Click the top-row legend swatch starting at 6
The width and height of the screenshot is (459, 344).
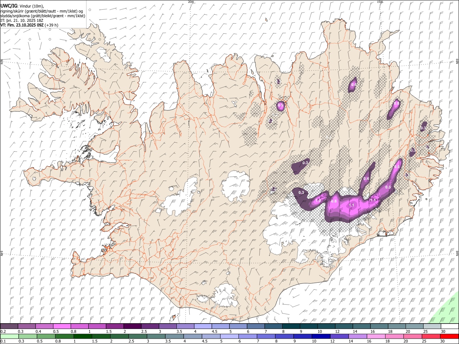point(255,326)
